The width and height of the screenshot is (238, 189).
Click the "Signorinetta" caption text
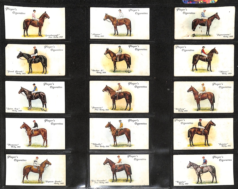pyautogui.click(x=224, y=35)
